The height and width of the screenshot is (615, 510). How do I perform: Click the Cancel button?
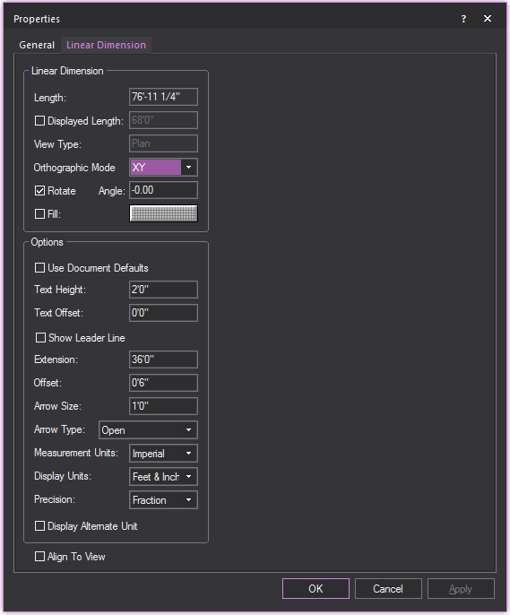388,589
